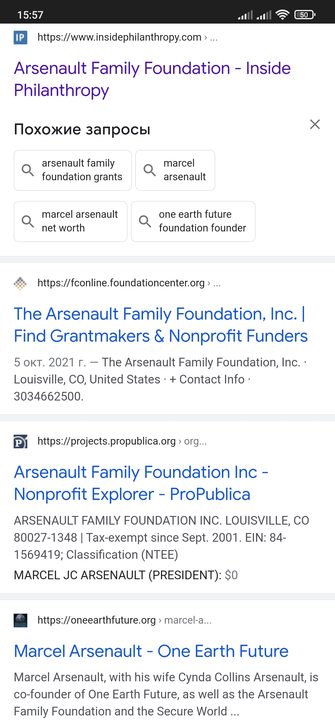335x726 pixels.
Task: Search 'arsenault family foundation grants' suggestion
Action: pyautogui.click(x=82, y=170)
